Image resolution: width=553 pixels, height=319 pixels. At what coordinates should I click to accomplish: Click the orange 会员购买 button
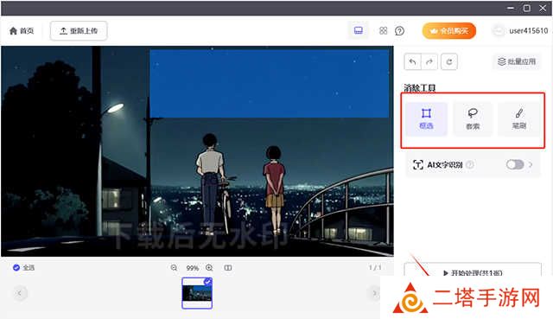(449, 31)
